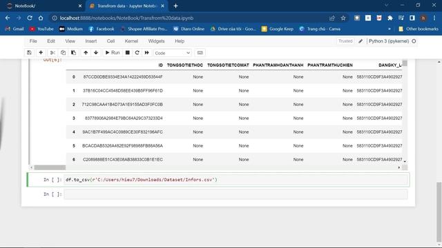Open the YouTube bookmark
442x248 pixels.
click(x=41, y=29)
